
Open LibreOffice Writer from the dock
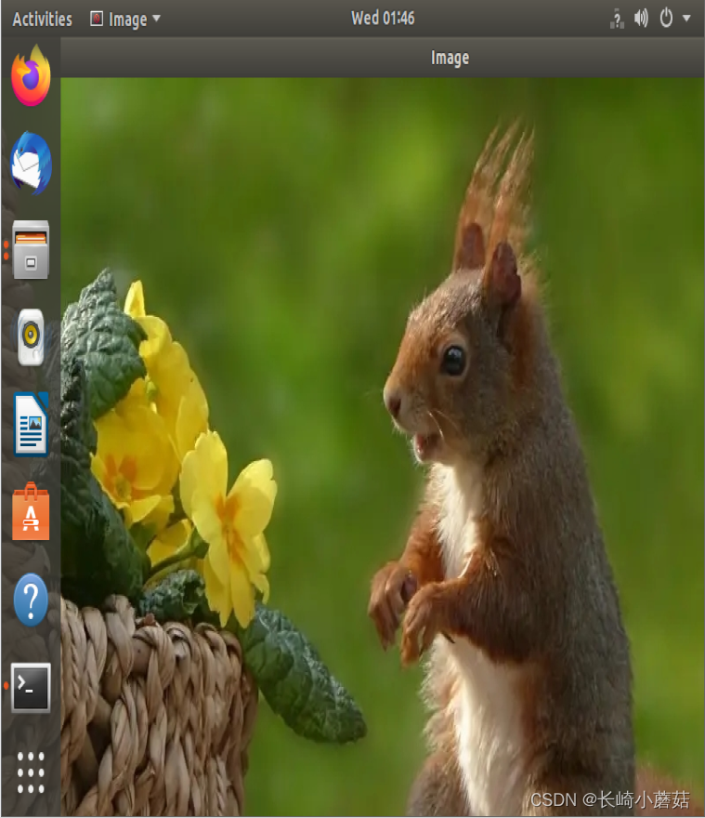point(31,424)
